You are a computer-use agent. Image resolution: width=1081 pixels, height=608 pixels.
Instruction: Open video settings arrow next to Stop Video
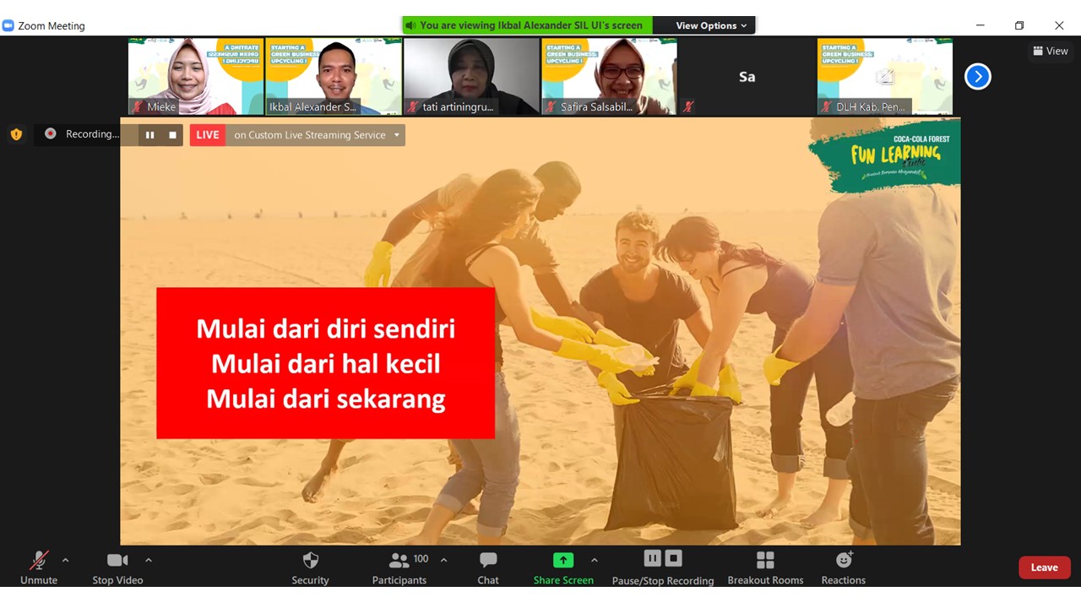[149, 559]
